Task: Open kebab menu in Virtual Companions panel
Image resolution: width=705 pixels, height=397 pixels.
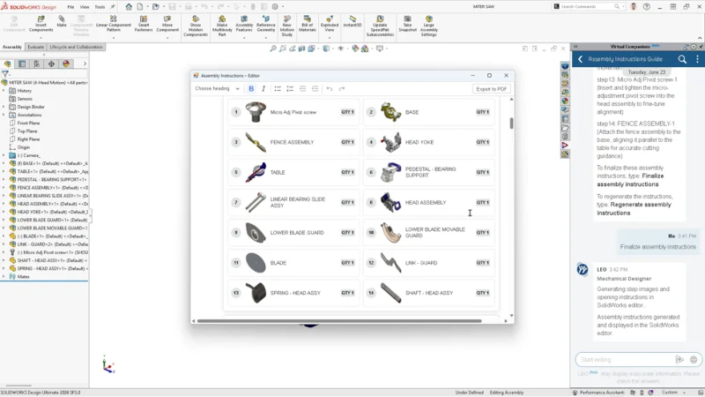Action: tap(697, 59)
